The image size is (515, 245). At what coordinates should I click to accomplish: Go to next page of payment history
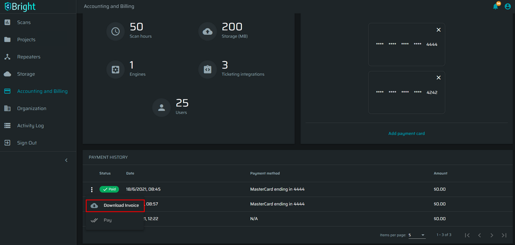pos(492,235)
